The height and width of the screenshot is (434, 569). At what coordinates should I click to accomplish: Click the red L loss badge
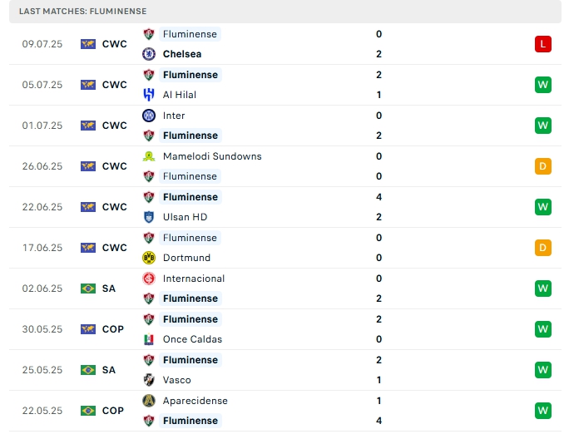[x=543, y=44]
